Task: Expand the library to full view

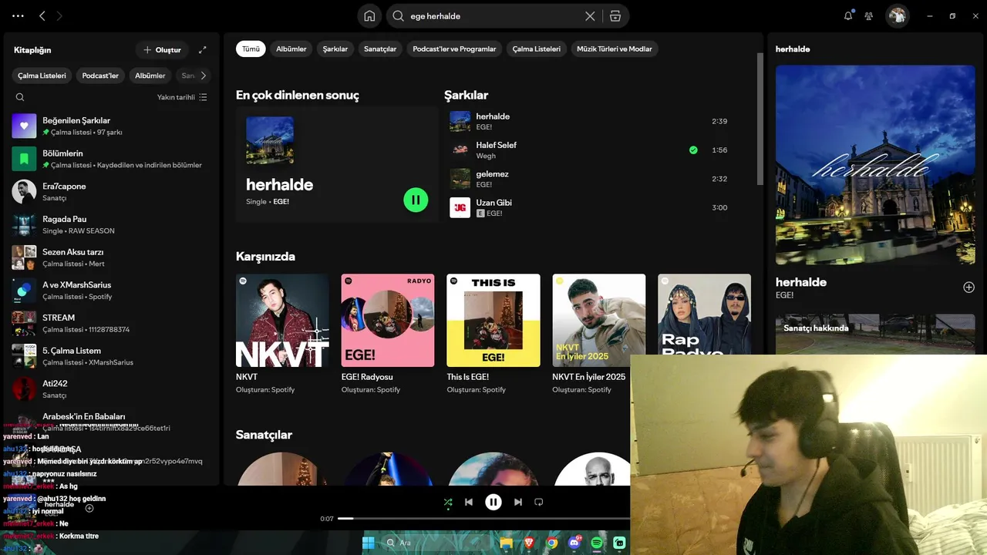Action: 203,50
